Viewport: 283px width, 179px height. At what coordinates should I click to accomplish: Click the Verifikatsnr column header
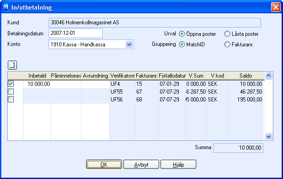(122, 76)
